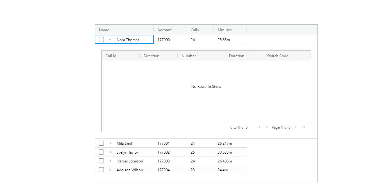This screenshot has height=195, width=377.
Task: Click the Switch Code column header
Action: [x=278, y=56]
